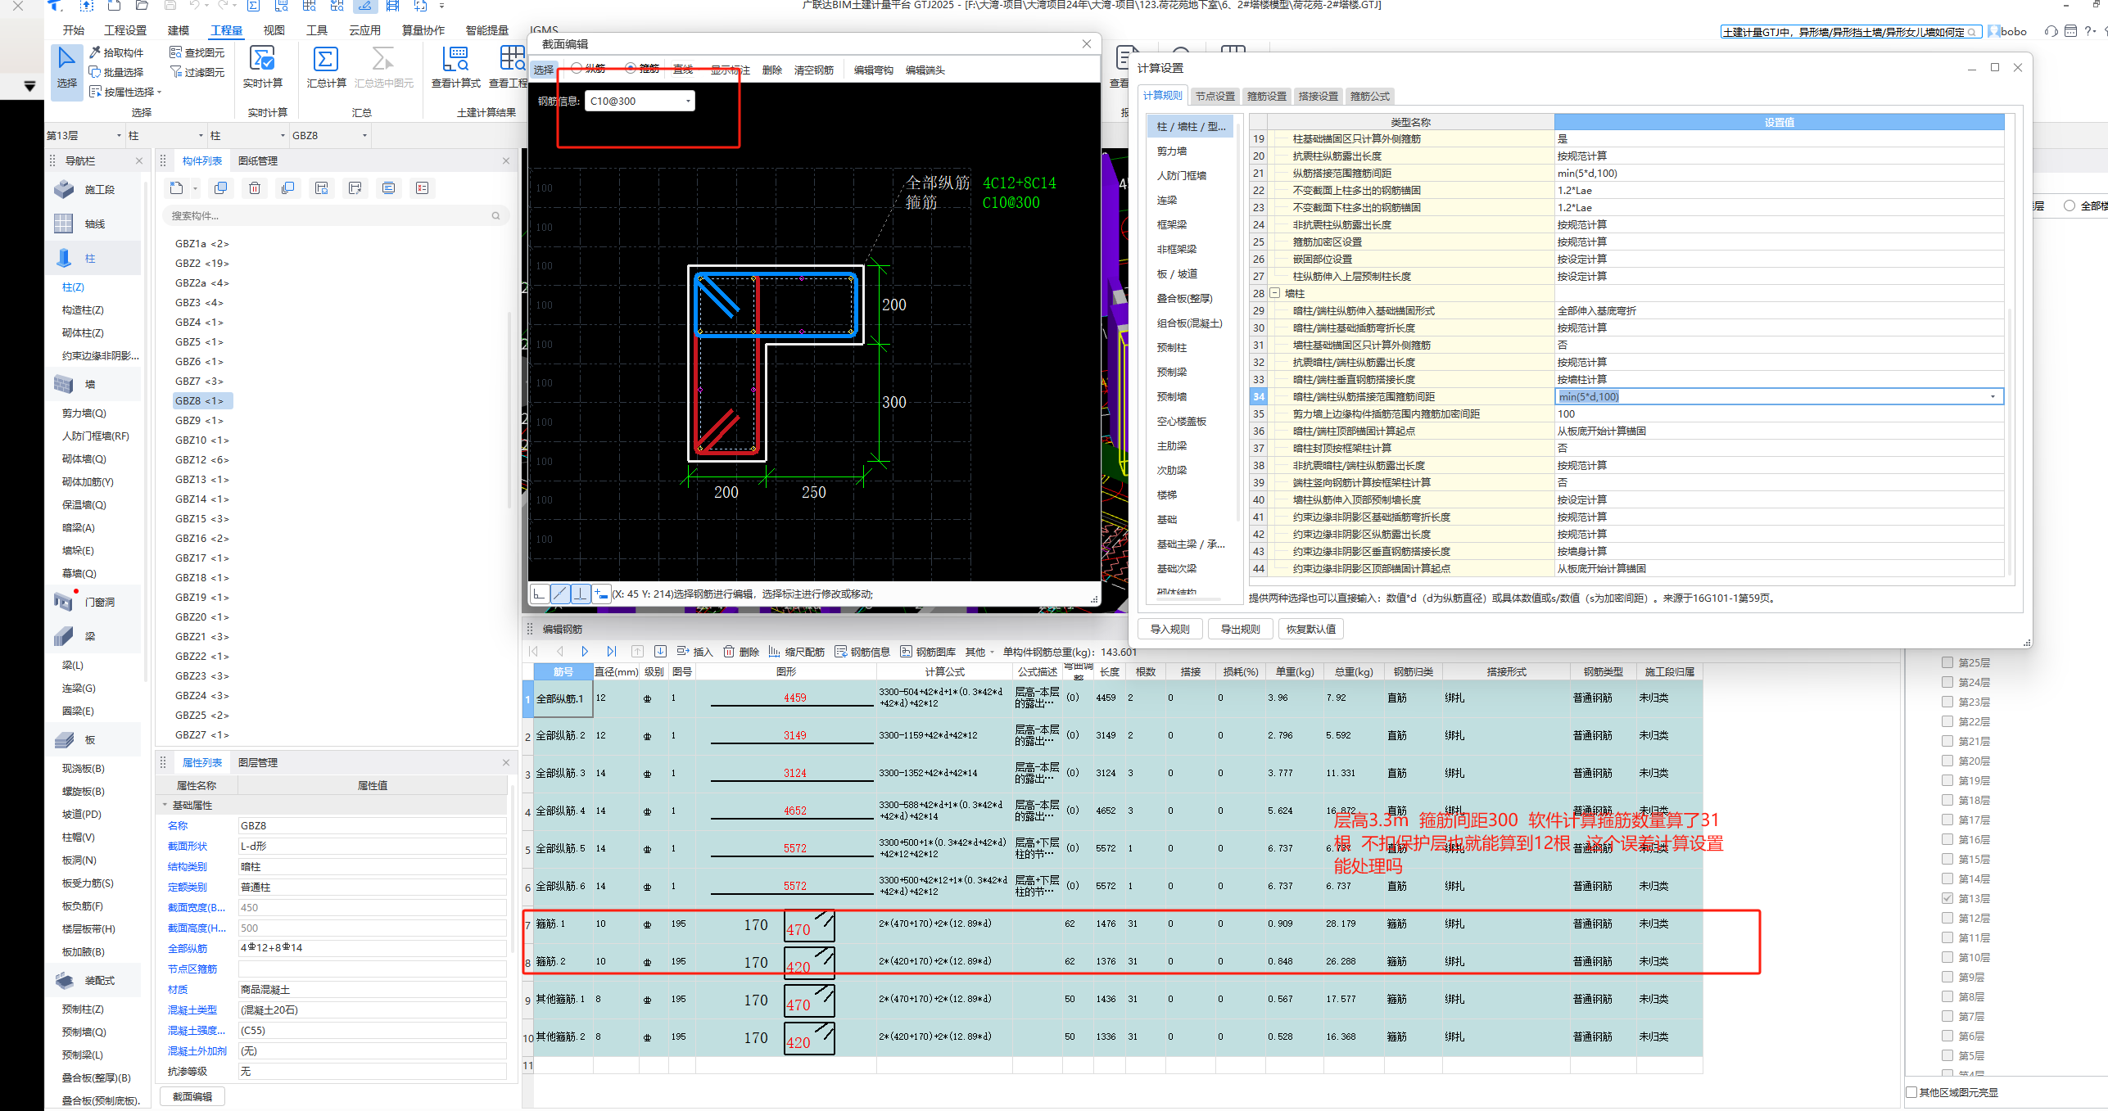Click 过滤图元 filter element icon

tap(175, 72)
